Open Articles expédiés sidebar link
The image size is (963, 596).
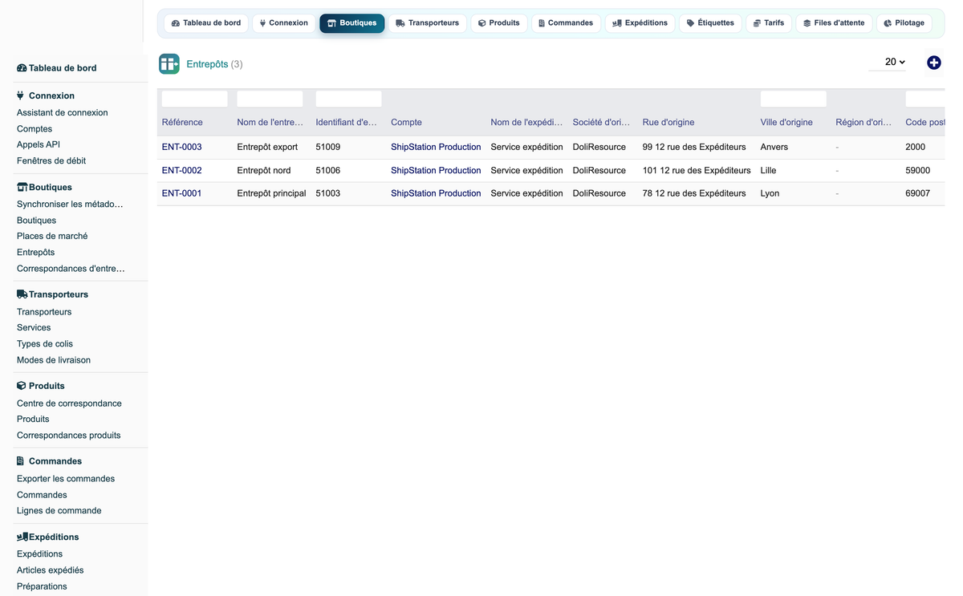coord(51,570)
